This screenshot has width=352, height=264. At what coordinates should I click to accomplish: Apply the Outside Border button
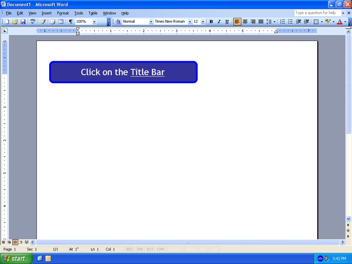click(x=316, y=22)
